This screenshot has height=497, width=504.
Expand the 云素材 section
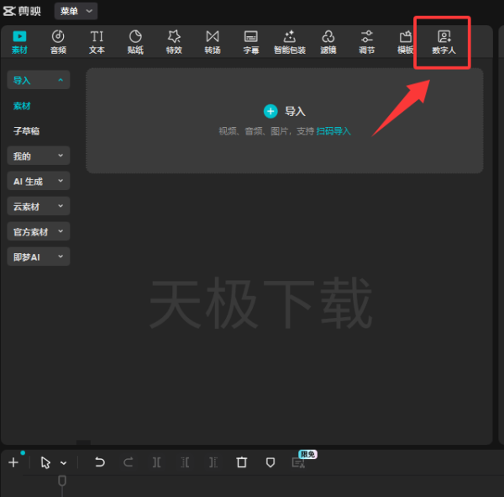click(39, 206)
